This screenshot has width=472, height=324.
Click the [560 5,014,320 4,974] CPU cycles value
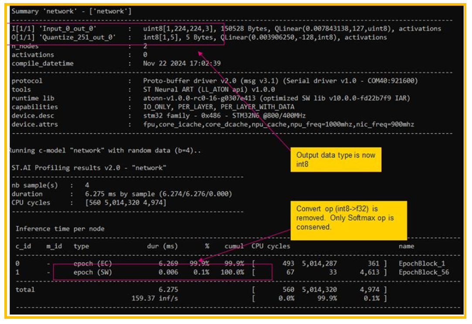click(x=126, y=203)
